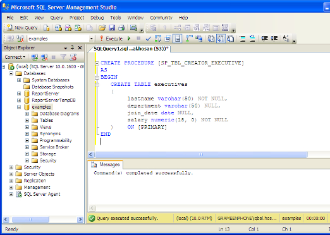The width and height of the screenshot is (330, 235).
Task: Select the SQLQuery1.sql editor tab
Action: click(131, 49)
